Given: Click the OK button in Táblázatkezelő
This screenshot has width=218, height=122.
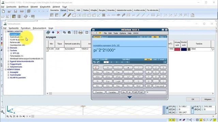Looking at the screenshot, I should point(193,99).
